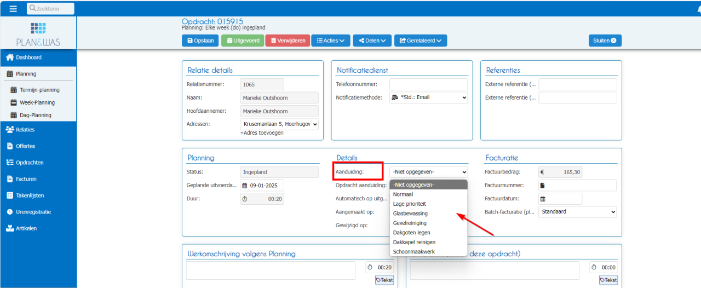Click the Opdrachten list icon
Viewport: 701px width, 288px height.
[x=9, y=163]
